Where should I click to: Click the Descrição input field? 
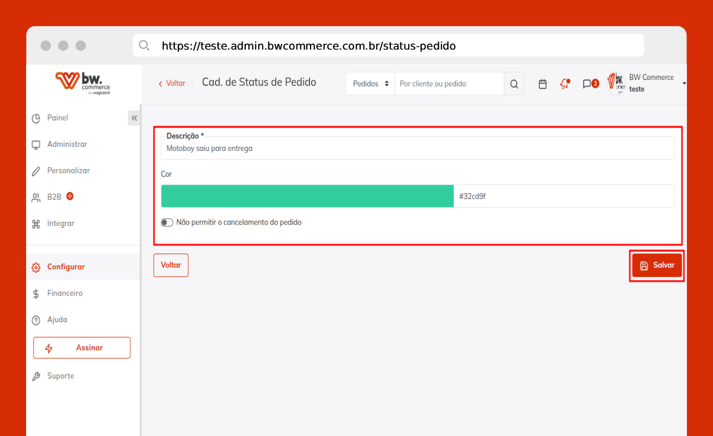[417, 148]
